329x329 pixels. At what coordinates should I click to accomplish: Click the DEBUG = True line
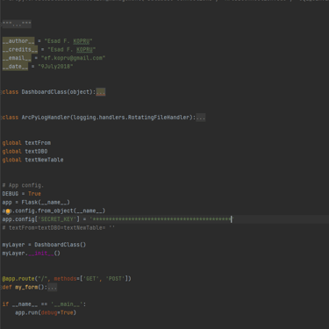tap(22, 194)
